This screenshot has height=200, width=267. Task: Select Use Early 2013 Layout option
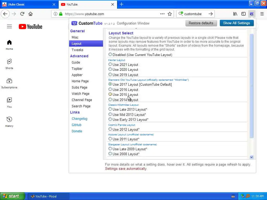click(x=110, y=119)
